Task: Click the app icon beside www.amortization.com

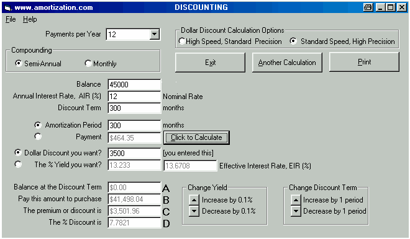Action: point(8,8)
